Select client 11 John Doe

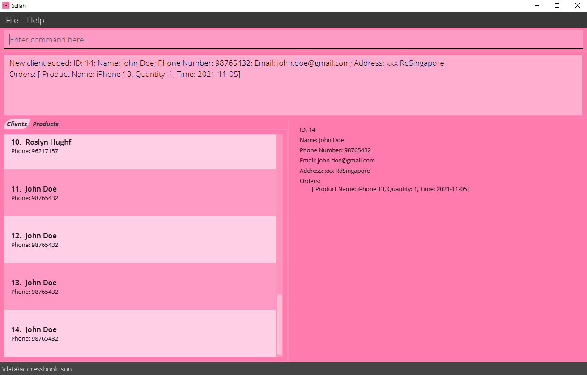coord(140,193)
